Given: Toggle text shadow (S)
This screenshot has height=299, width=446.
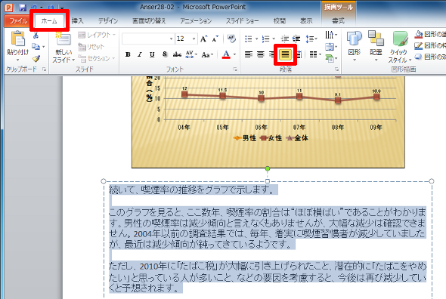Looking at the screenshot, I should point(165,54).
